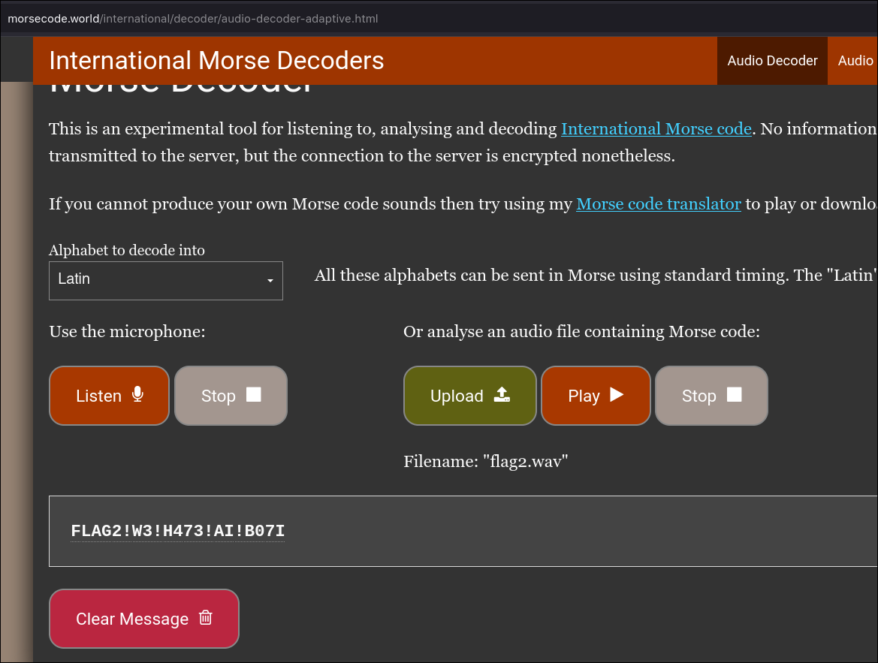Click the stop square icon beside Listen

(254, 395)
